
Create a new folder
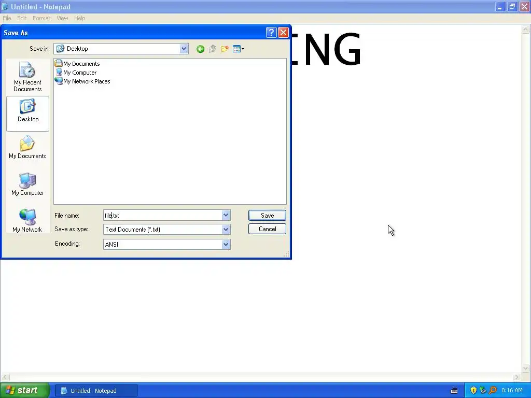224,49
